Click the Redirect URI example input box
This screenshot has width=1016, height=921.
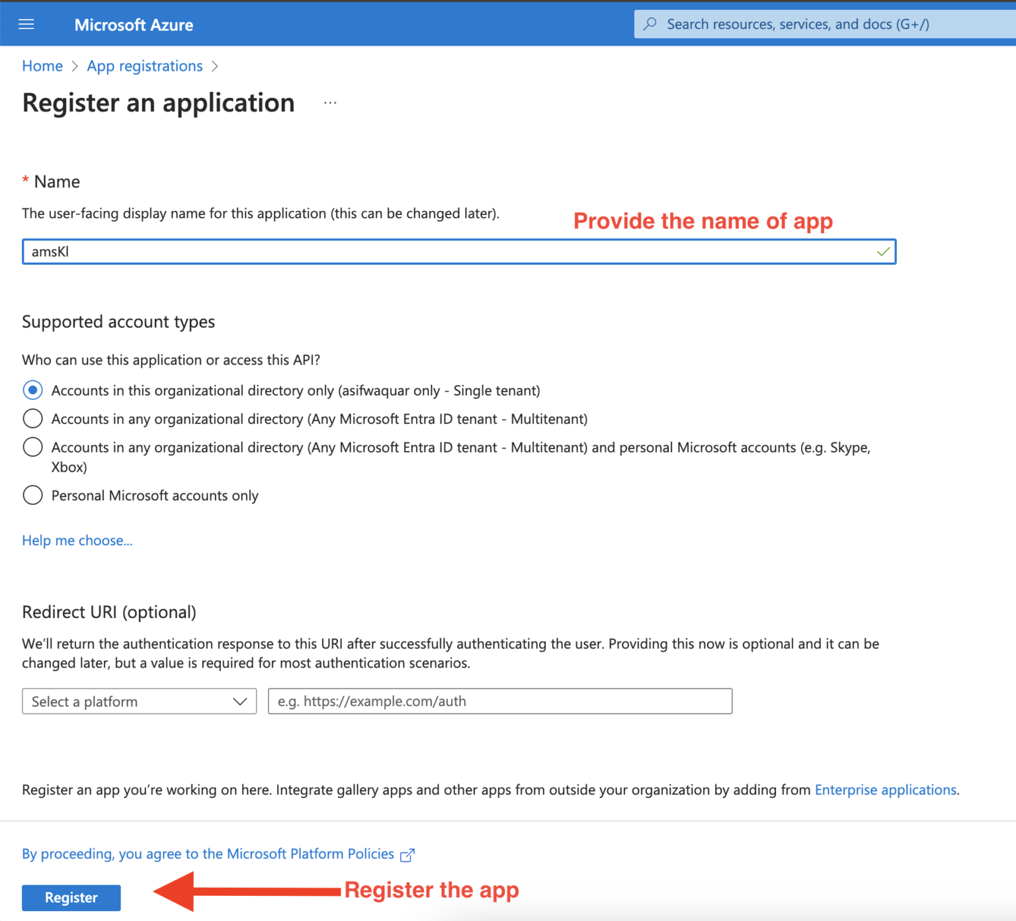pos(499,701)
